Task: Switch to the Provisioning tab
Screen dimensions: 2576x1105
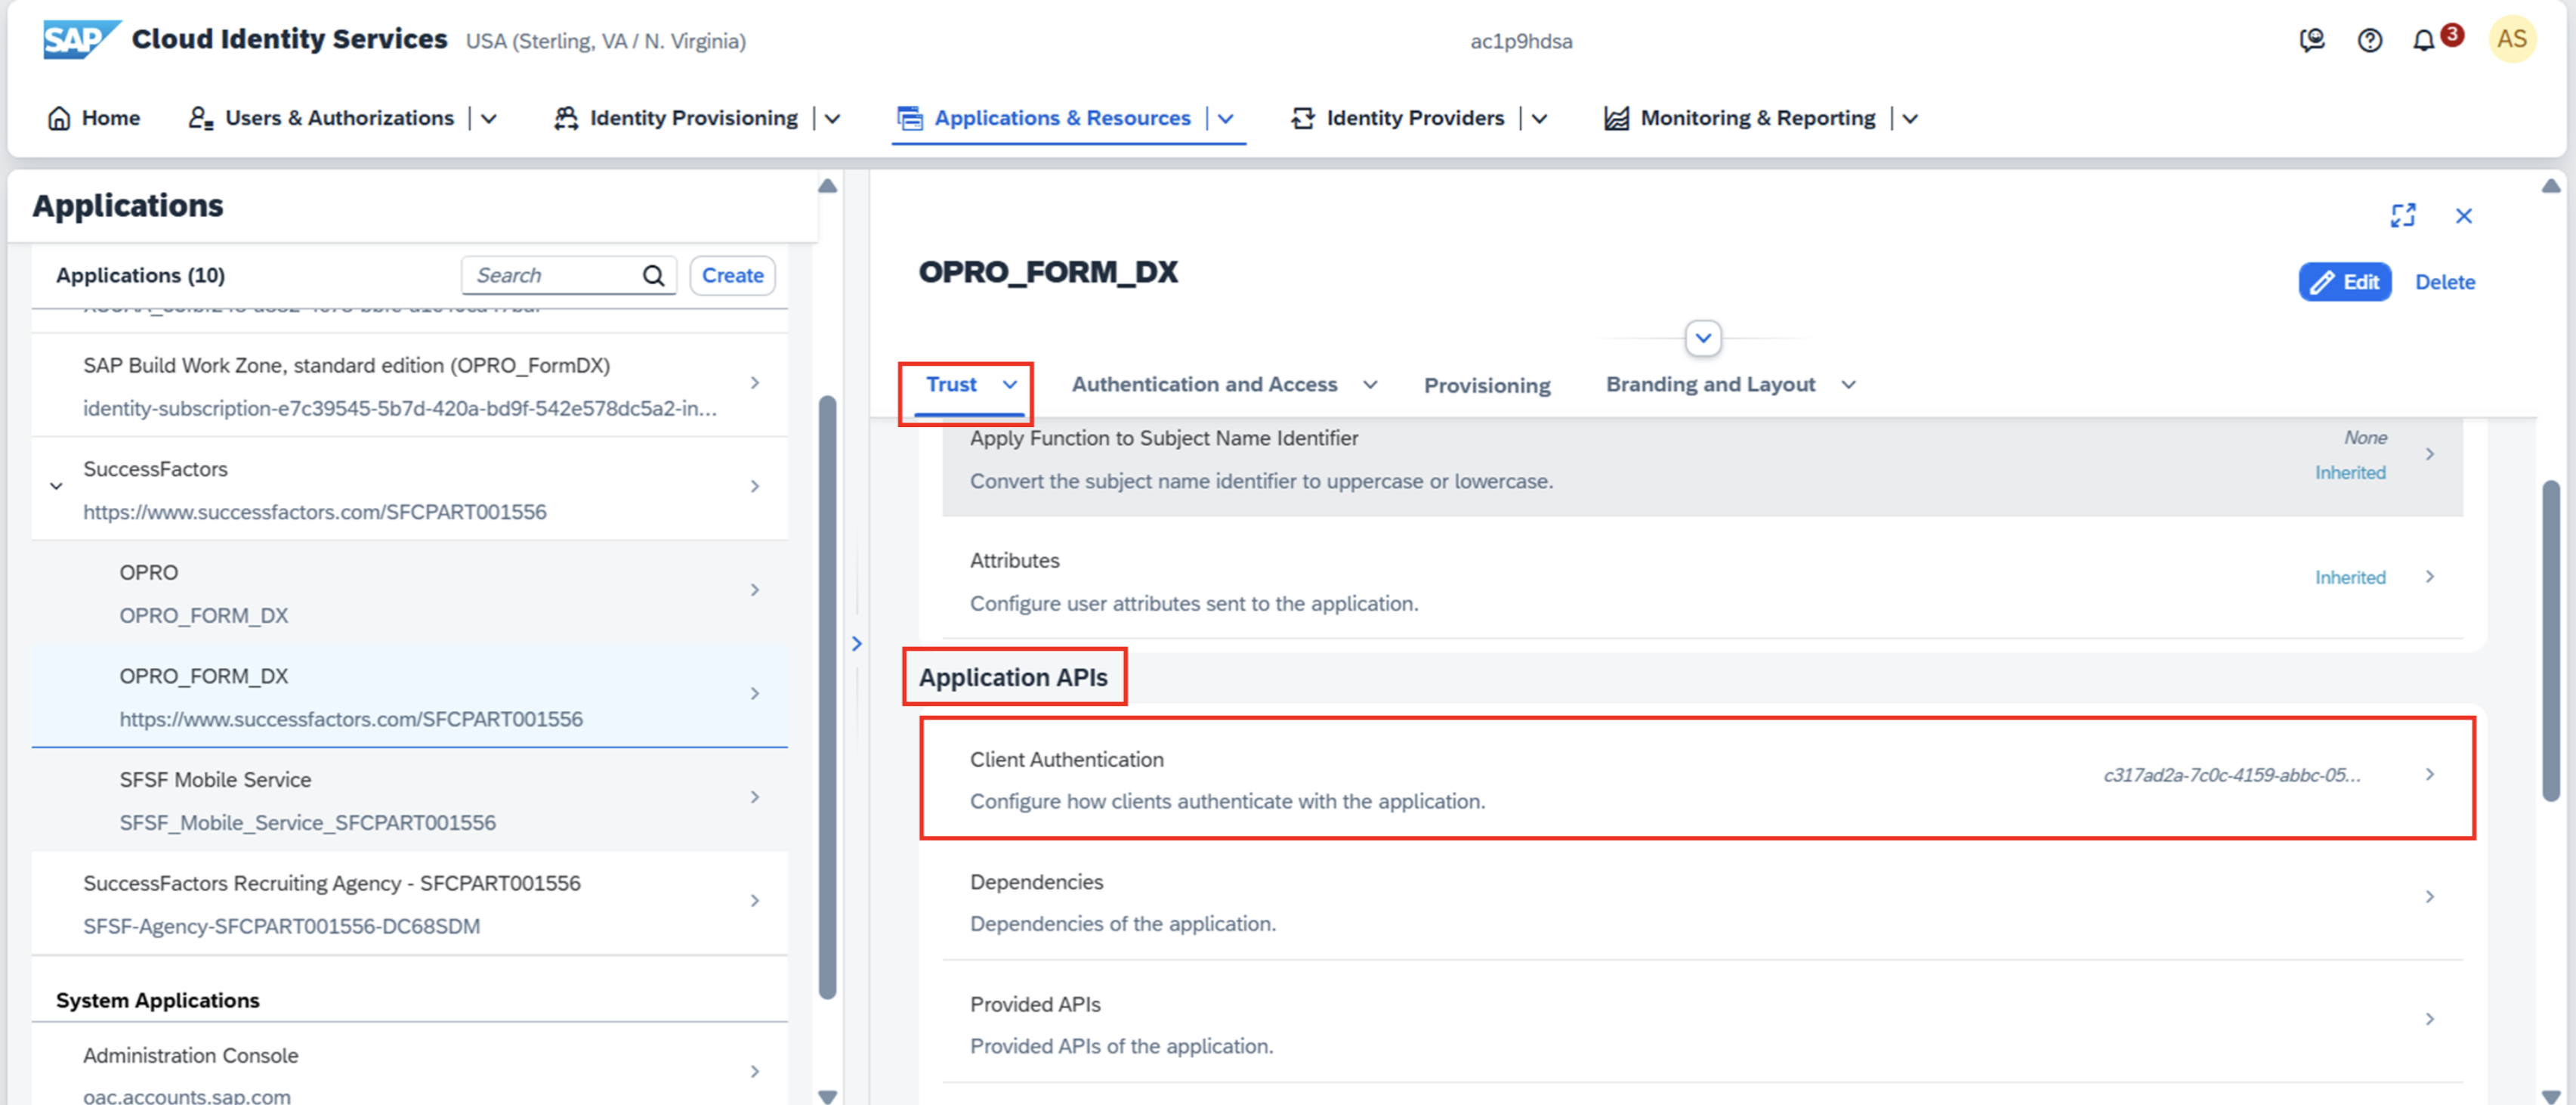Action: pyautogui.click(x=1486, y=385)
